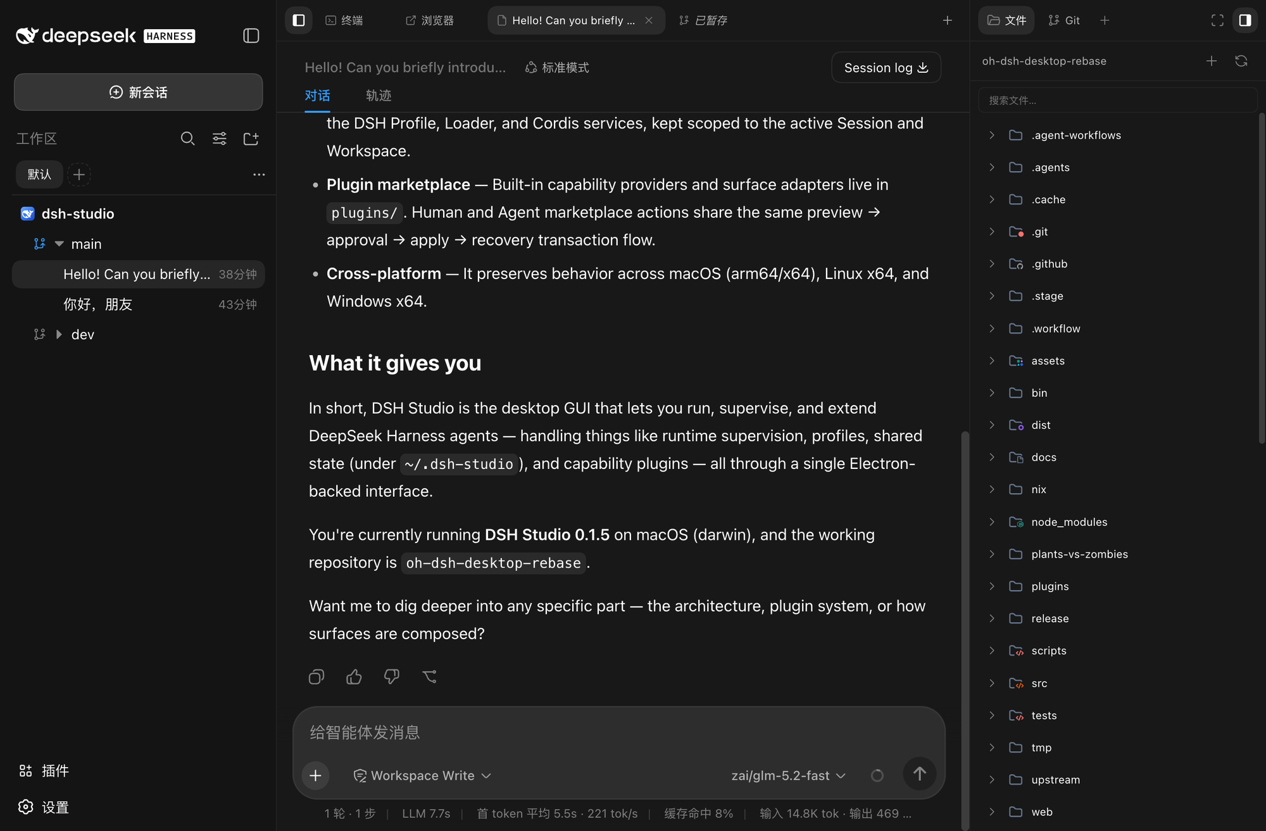
Task: Open the release folder
Action: (1050, 618)
